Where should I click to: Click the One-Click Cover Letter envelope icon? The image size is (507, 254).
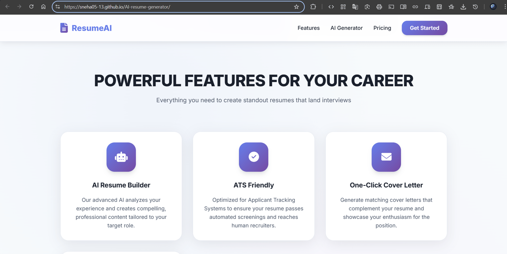point(386,157)
